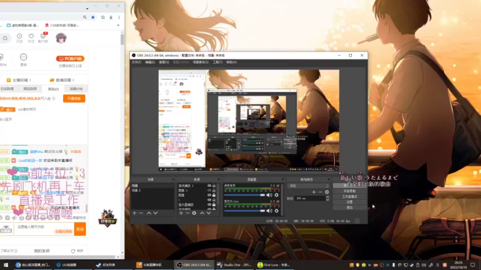Switch to 贵宾(2) tab

(54, 89)
